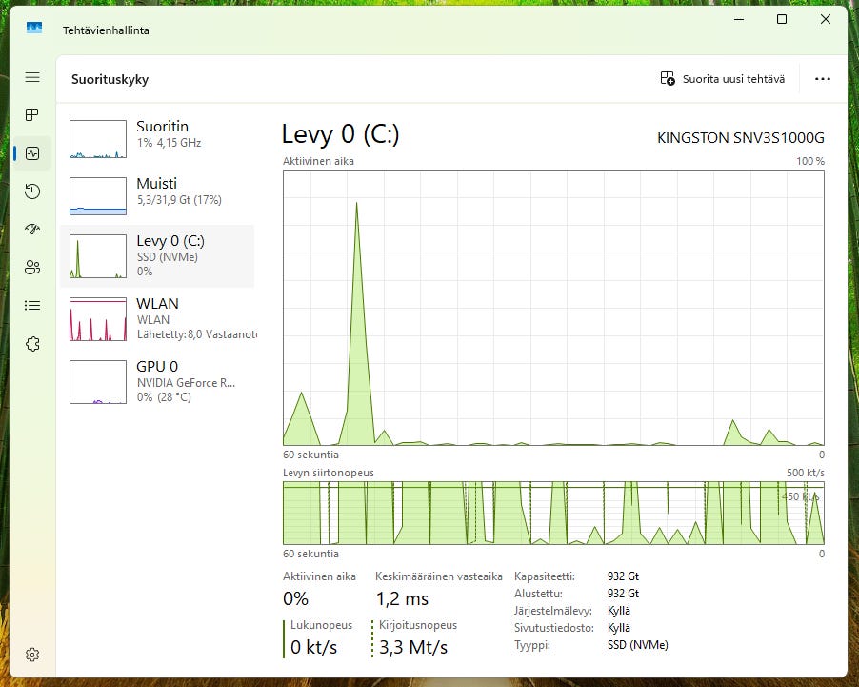Maximize the Tehtävienhallinta window

click(781, 20)
